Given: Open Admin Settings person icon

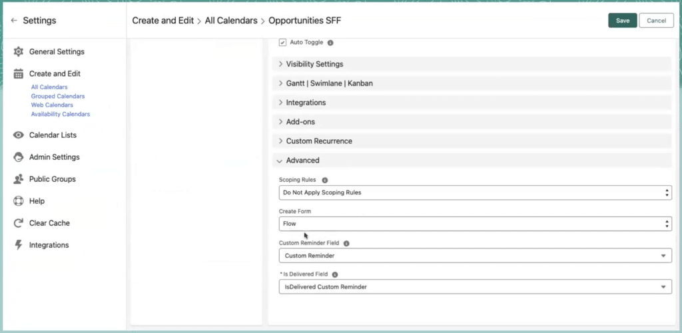Looking at the screenshot, I should pyautogui.click(x=18, y=157).
